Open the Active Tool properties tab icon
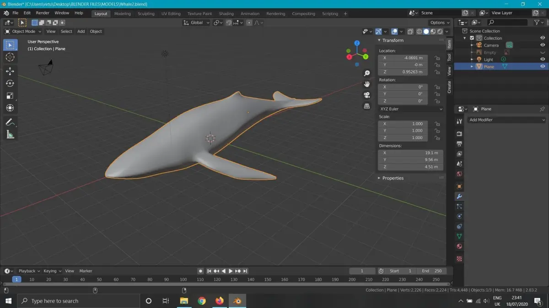This screenshot has width=549, height=308. pos(459,121)
